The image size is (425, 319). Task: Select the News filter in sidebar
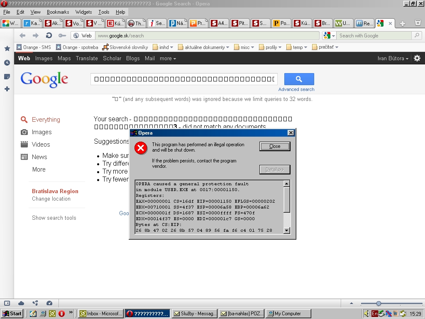coord(34,157)
